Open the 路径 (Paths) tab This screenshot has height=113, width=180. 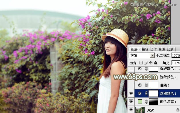point(145,49)
